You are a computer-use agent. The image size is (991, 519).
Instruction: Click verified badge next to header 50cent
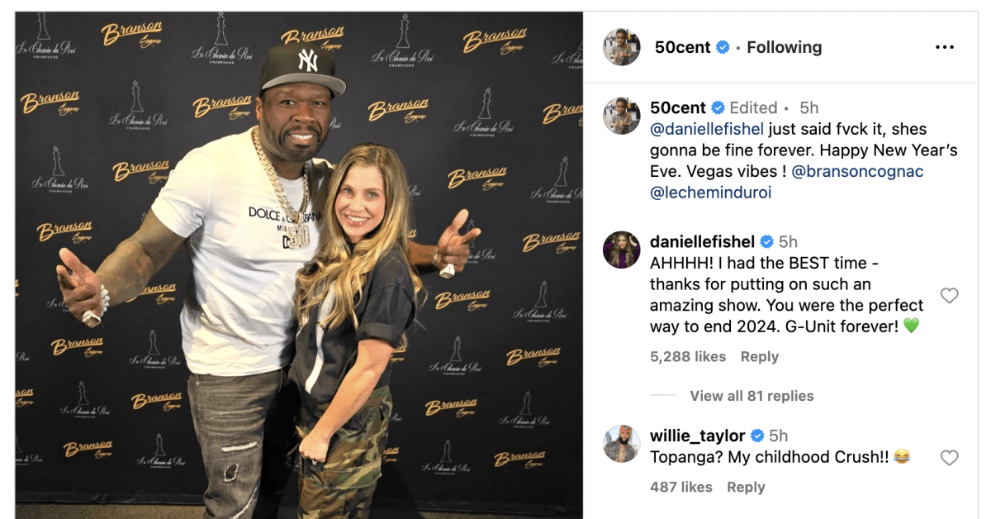pyautogui.click(x=723, y=47)
